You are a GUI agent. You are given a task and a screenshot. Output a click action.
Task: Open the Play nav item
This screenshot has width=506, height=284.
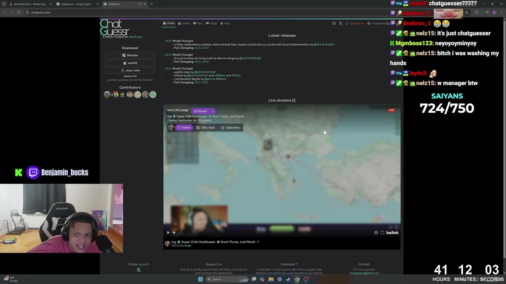pos(198,23)
